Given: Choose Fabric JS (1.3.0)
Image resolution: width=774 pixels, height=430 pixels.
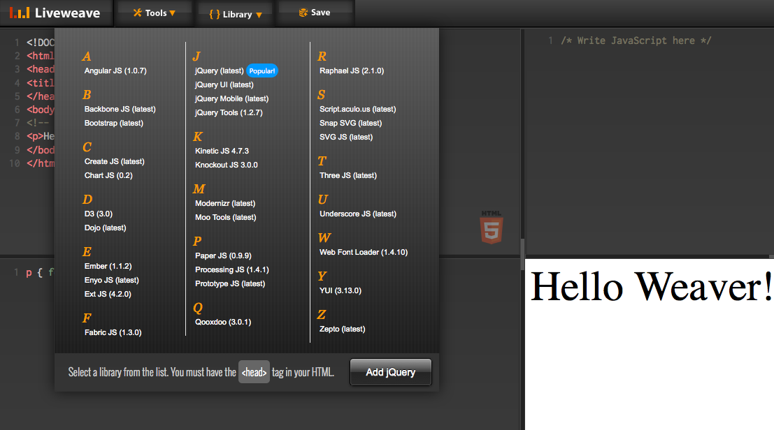Looking at the screenshot, I should 113,332.
